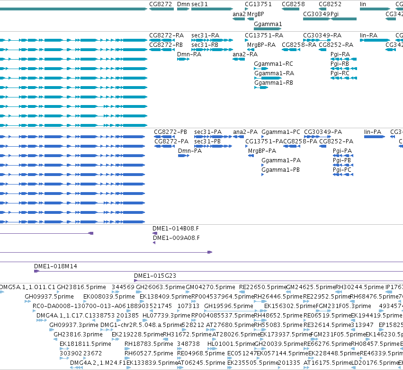Screen dimensions: 403x370
Task: Click the Dmn gene label
Action: 184,4
